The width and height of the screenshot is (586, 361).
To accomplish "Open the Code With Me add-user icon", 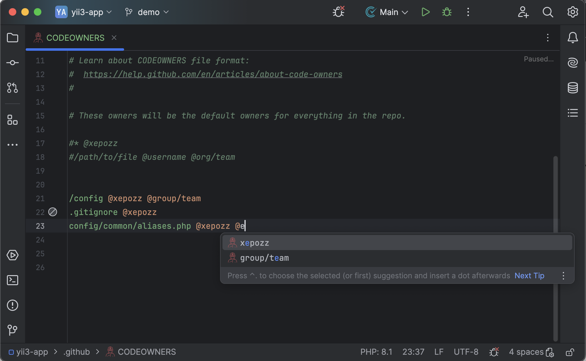I will coord(523,12).
